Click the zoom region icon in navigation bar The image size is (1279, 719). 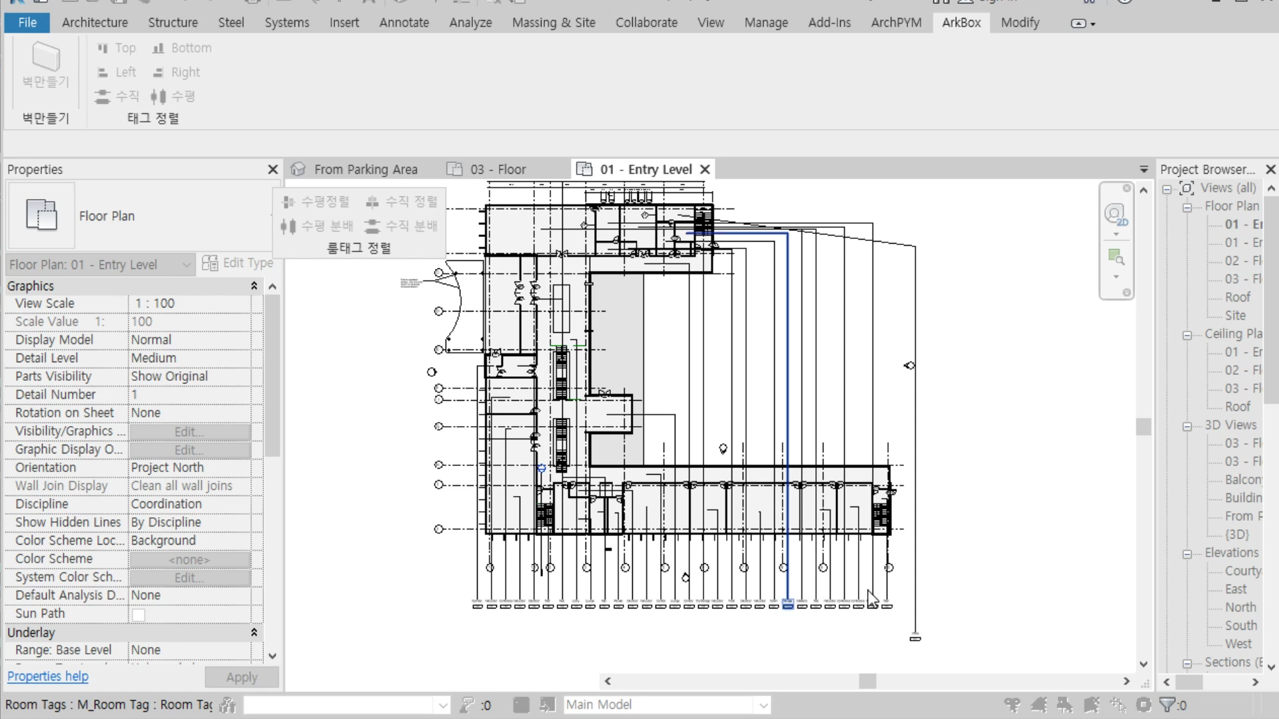pos(1116,257)
